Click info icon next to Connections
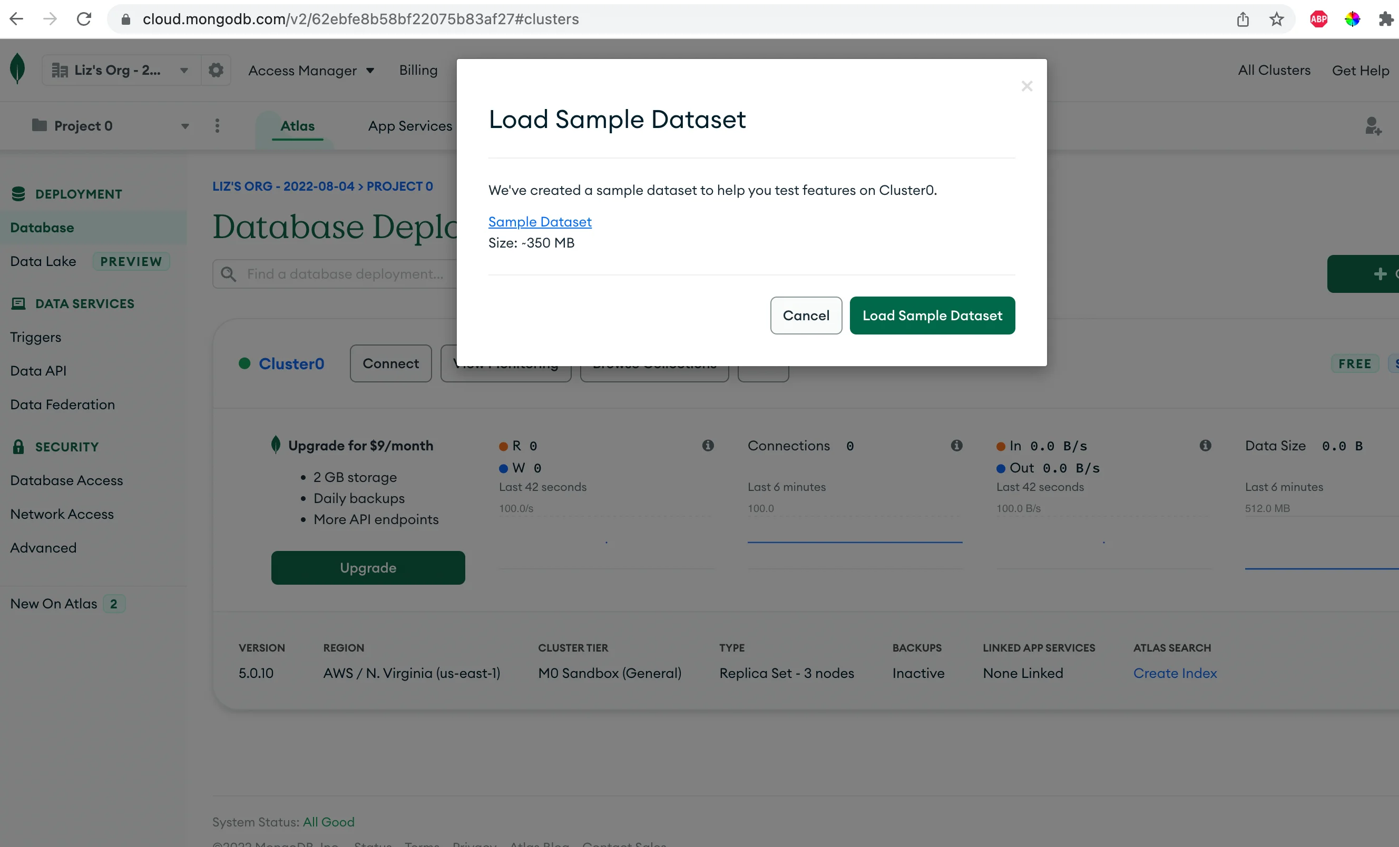Image resolution: width=1399 pixels, height=847 pixels. [956, 445]
